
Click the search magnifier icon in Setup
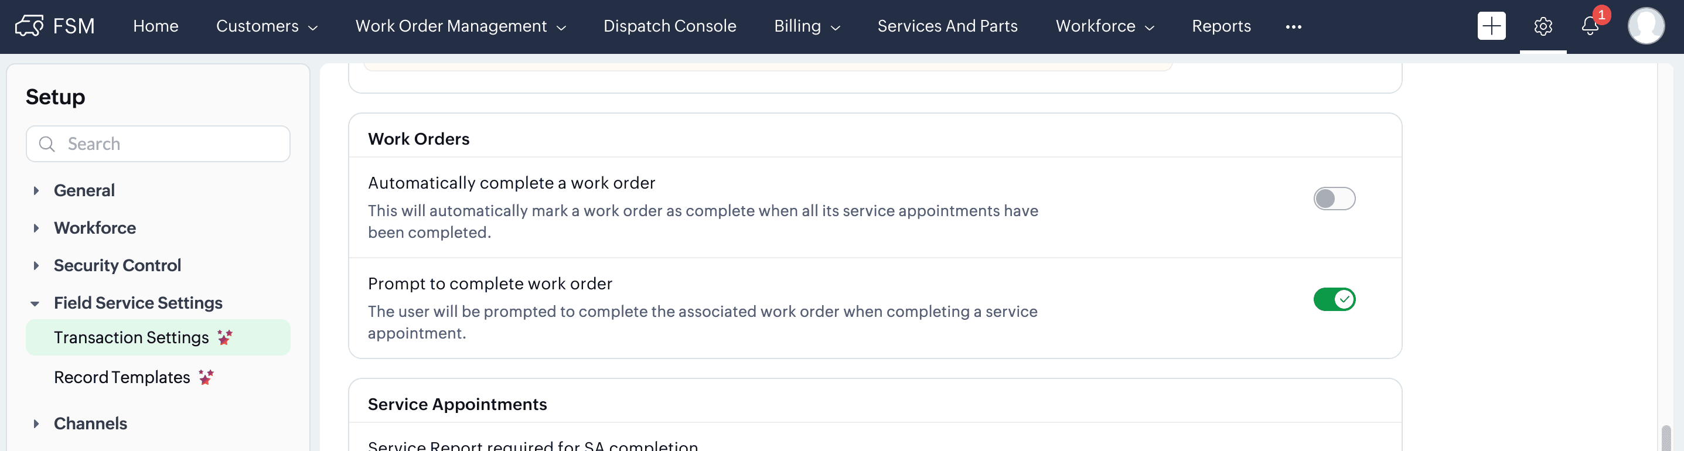pyautogui.click(x=47, y=144)
